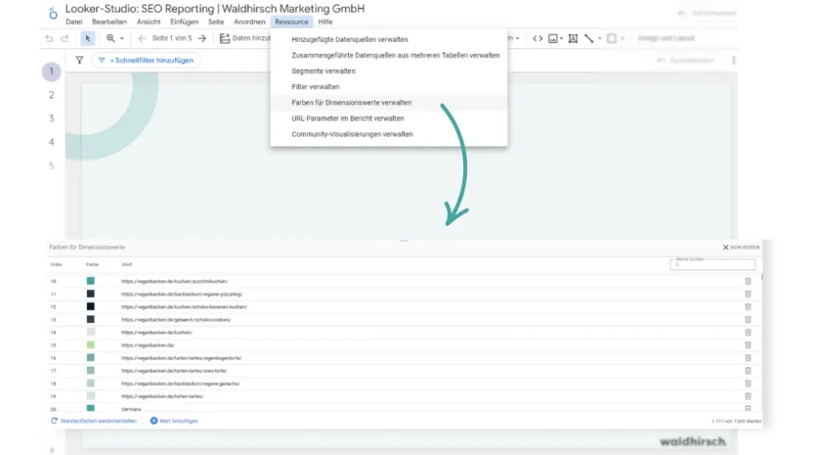Viewport: 823px width, 455px height.
Task: Click the embed URL code icon
Action: (538, 39)
